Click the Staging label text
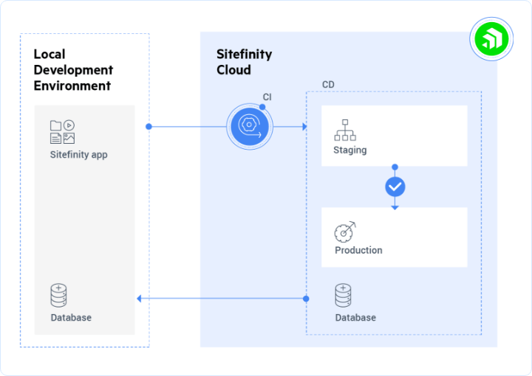Image resolution: width=532 pixels, height=376 pixels. tap(349, 150)
